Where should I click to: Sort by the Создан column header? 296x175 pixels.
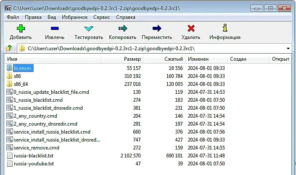click(248, 59)
